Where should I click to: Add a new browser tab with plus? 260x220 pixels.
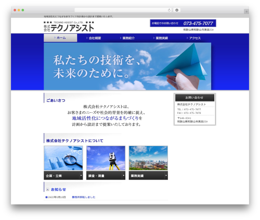246,11
